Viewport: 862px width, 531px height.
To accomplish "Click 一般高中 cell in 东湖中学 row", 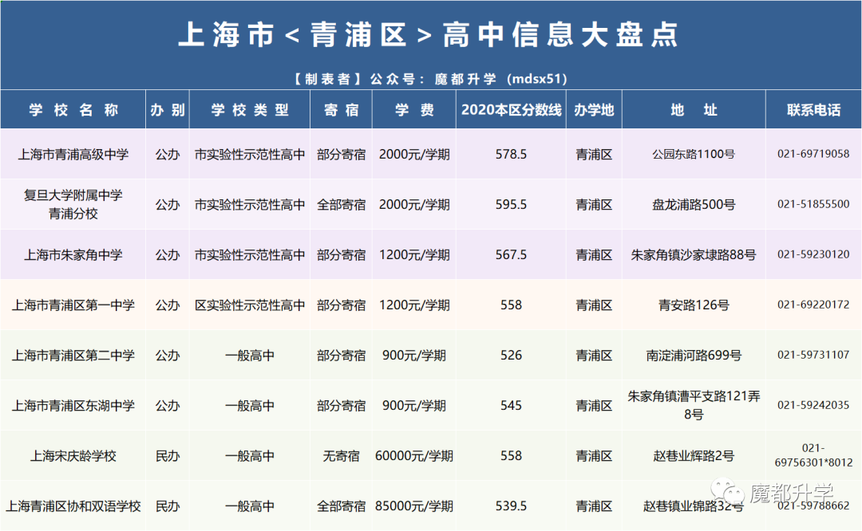I will (250, 406).
